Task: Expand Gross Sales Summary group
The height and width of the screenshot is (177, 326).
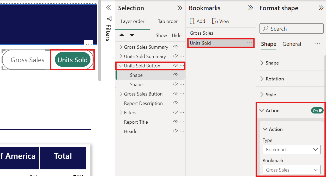Action: click(121, 47)
